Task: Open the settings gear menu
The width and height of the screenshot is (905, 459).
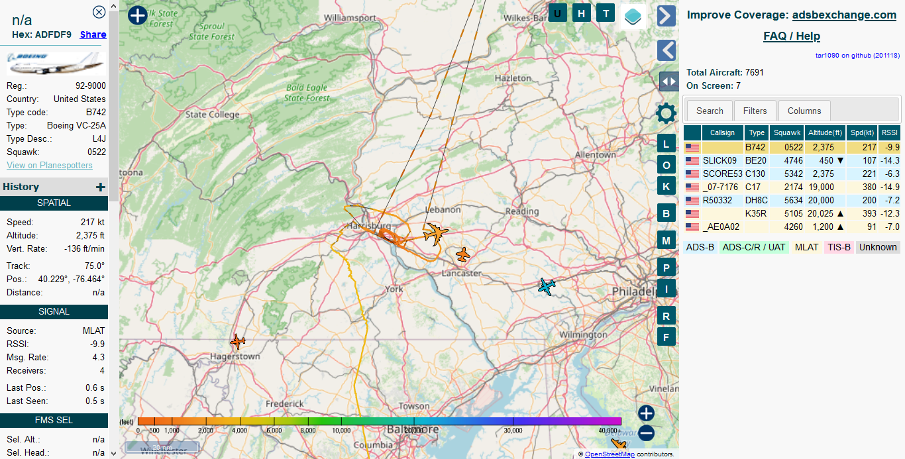Action: pos(666,113)
